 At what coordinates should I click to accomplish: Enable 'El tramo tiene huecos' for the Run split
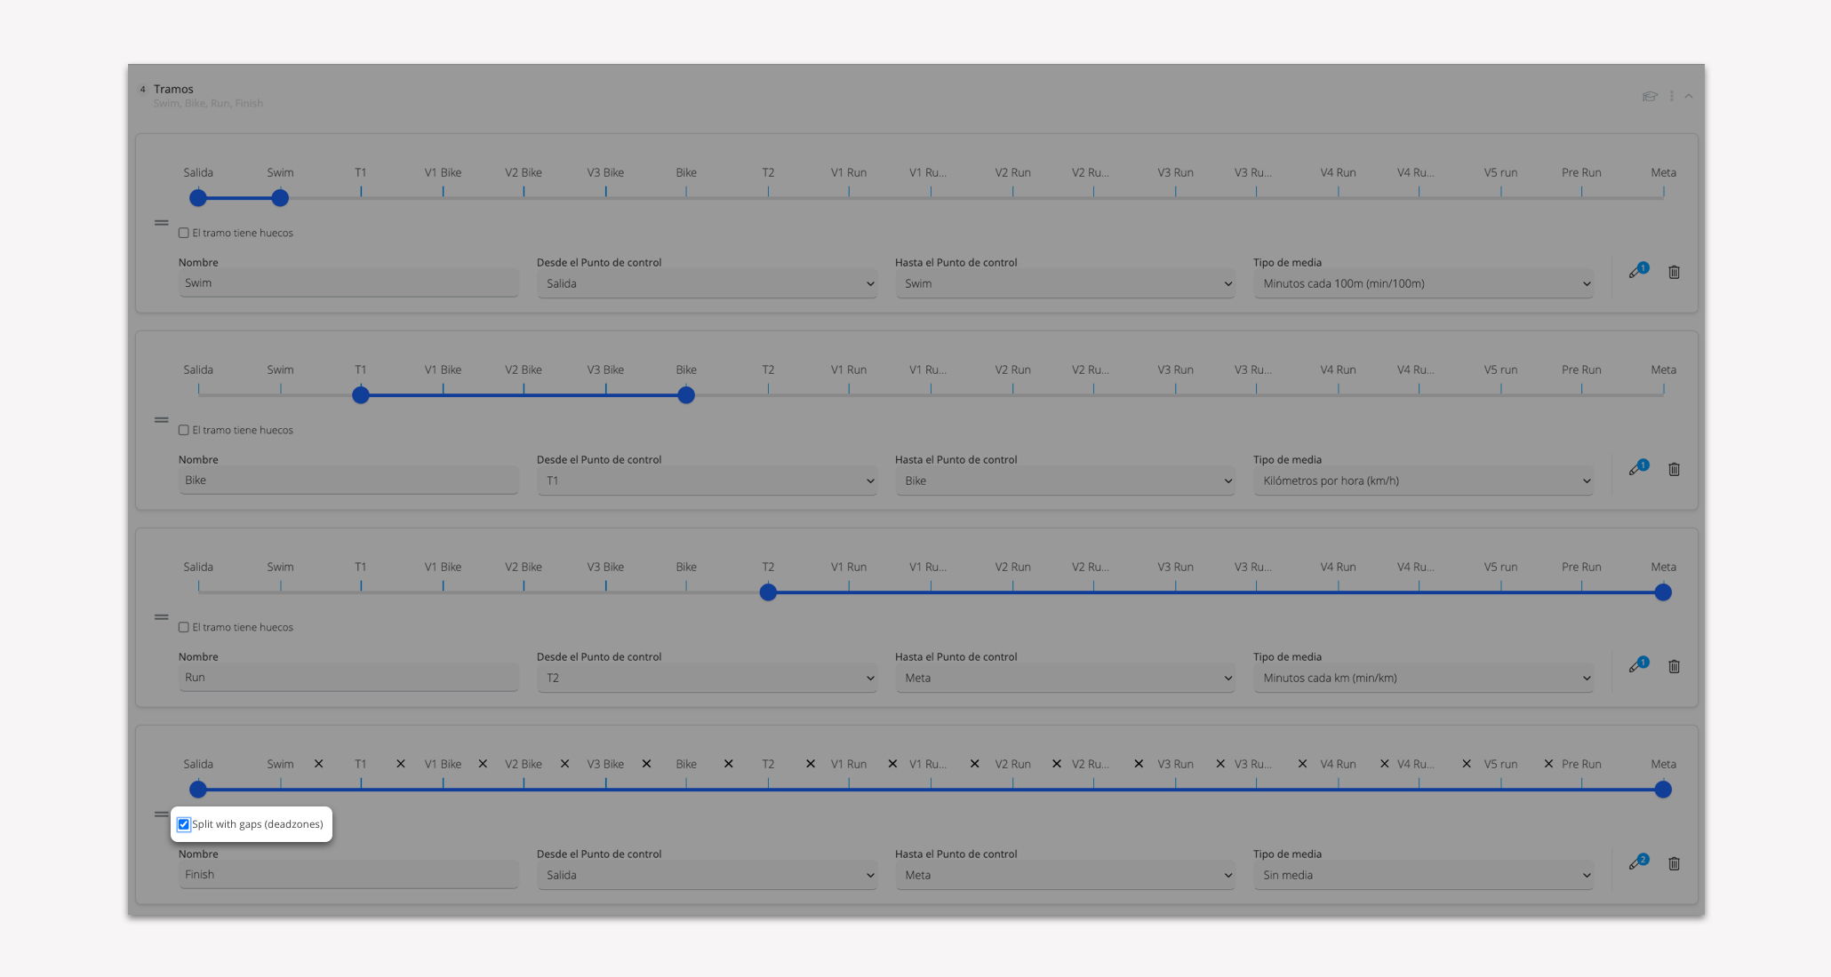(184, 627)
